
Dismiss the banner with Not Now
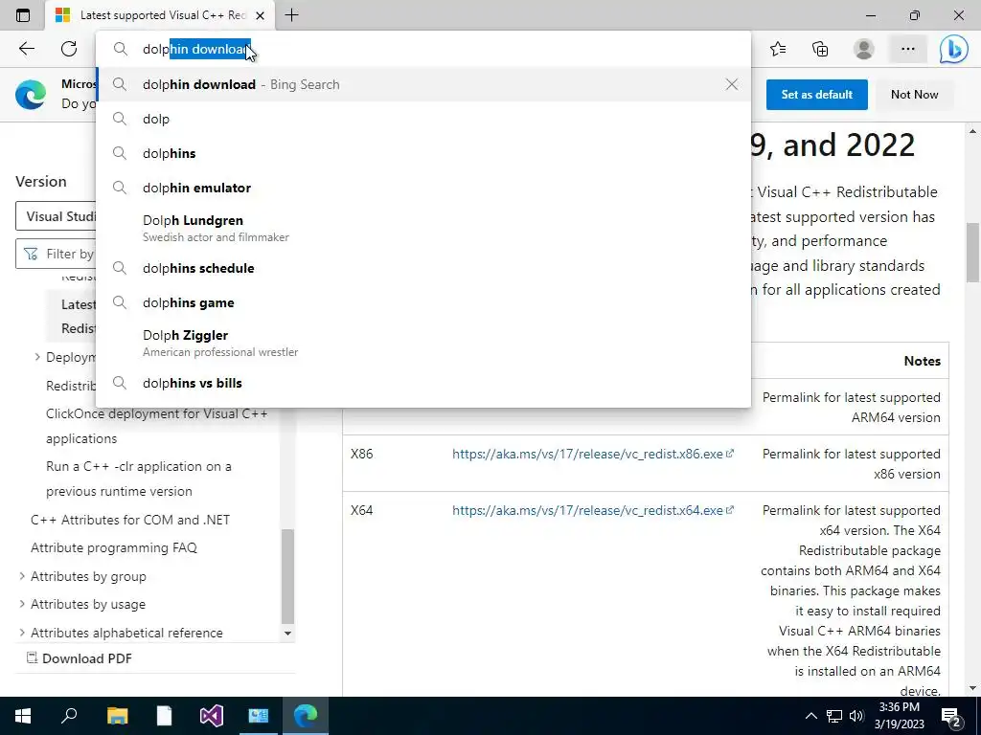914,95
